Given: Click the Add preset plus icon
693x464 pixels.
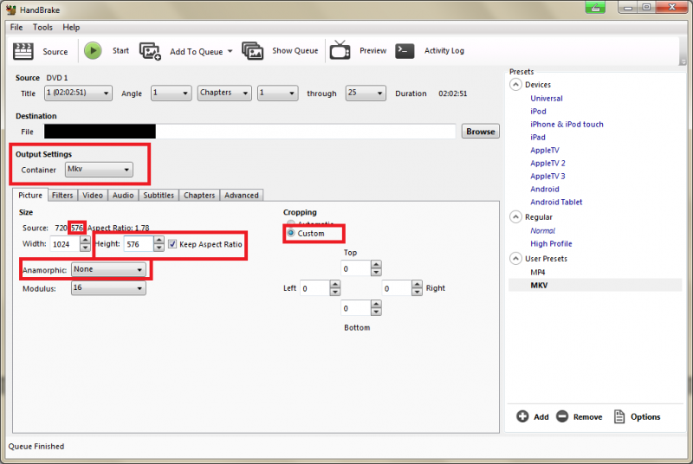Looking at the screenshot, I should [522, 416].
